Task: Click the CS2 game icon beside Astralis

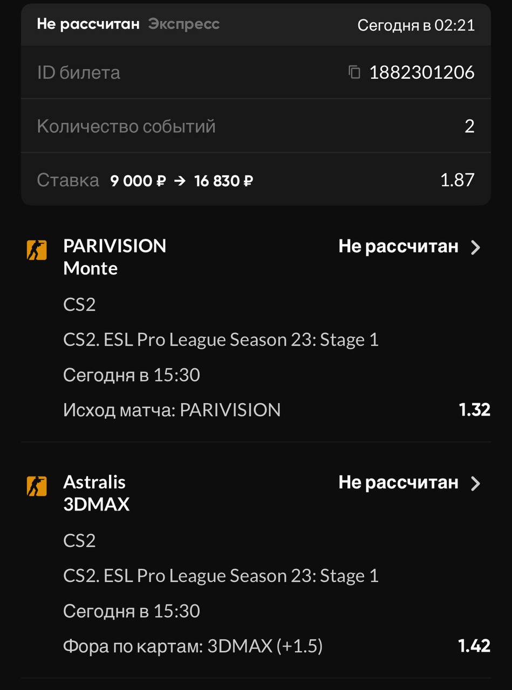Action: 37,486
